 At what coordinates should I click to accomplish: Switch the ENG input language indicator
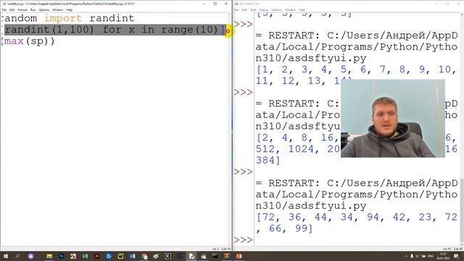(431, 256)
